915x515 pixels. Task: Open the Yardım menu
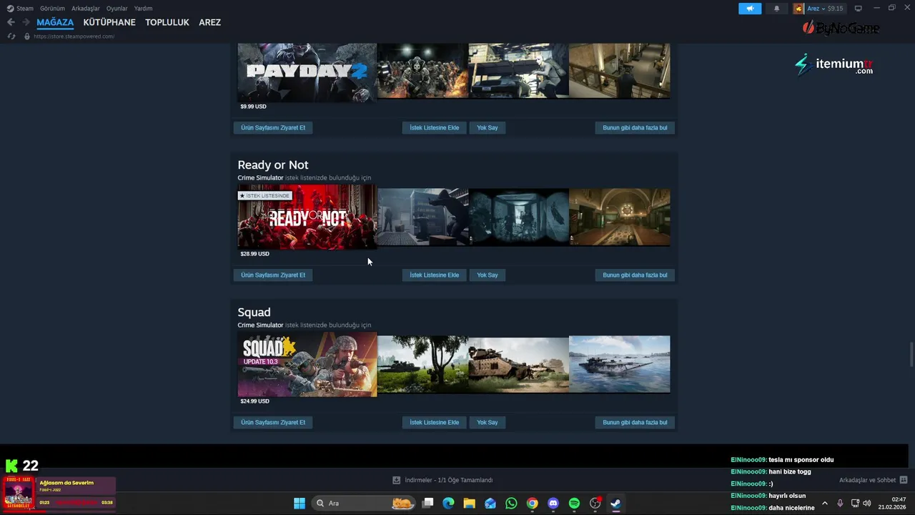143,9
